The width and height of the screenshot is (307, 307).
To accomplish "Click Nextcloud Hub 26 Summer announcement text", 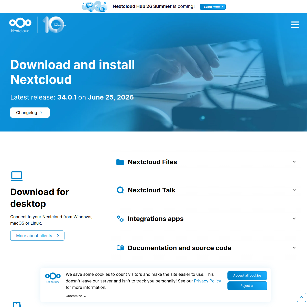I will point(153,6).
